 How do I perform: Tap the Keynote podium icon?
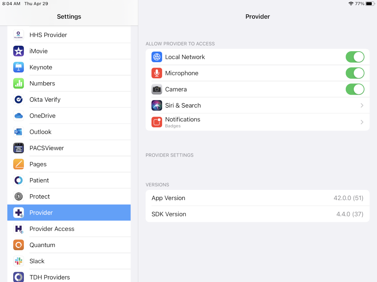click(x=18, y=67)
